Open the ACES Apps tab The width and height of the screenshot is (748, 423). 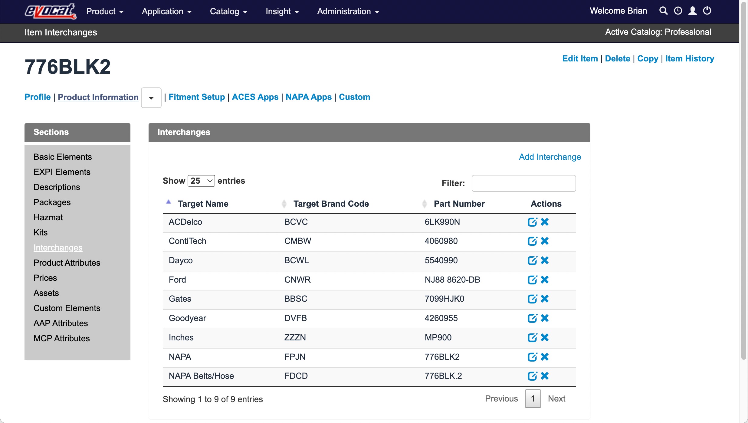255,97
